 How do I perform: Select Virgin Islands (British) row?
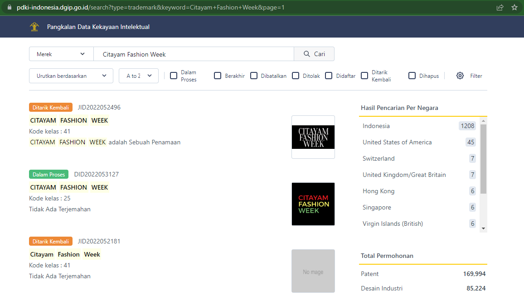pyautogui.click(x=419, y=224)
